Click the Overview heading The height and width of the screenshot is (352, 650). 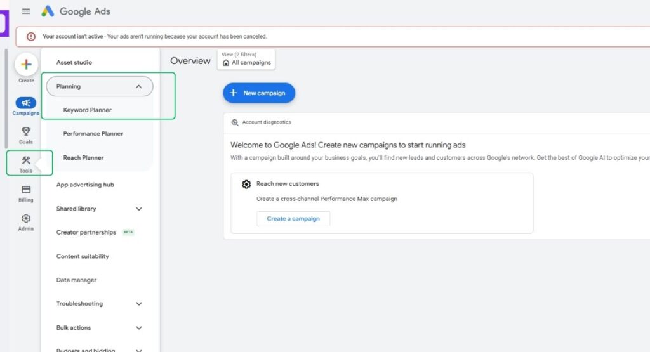point(190,61)
